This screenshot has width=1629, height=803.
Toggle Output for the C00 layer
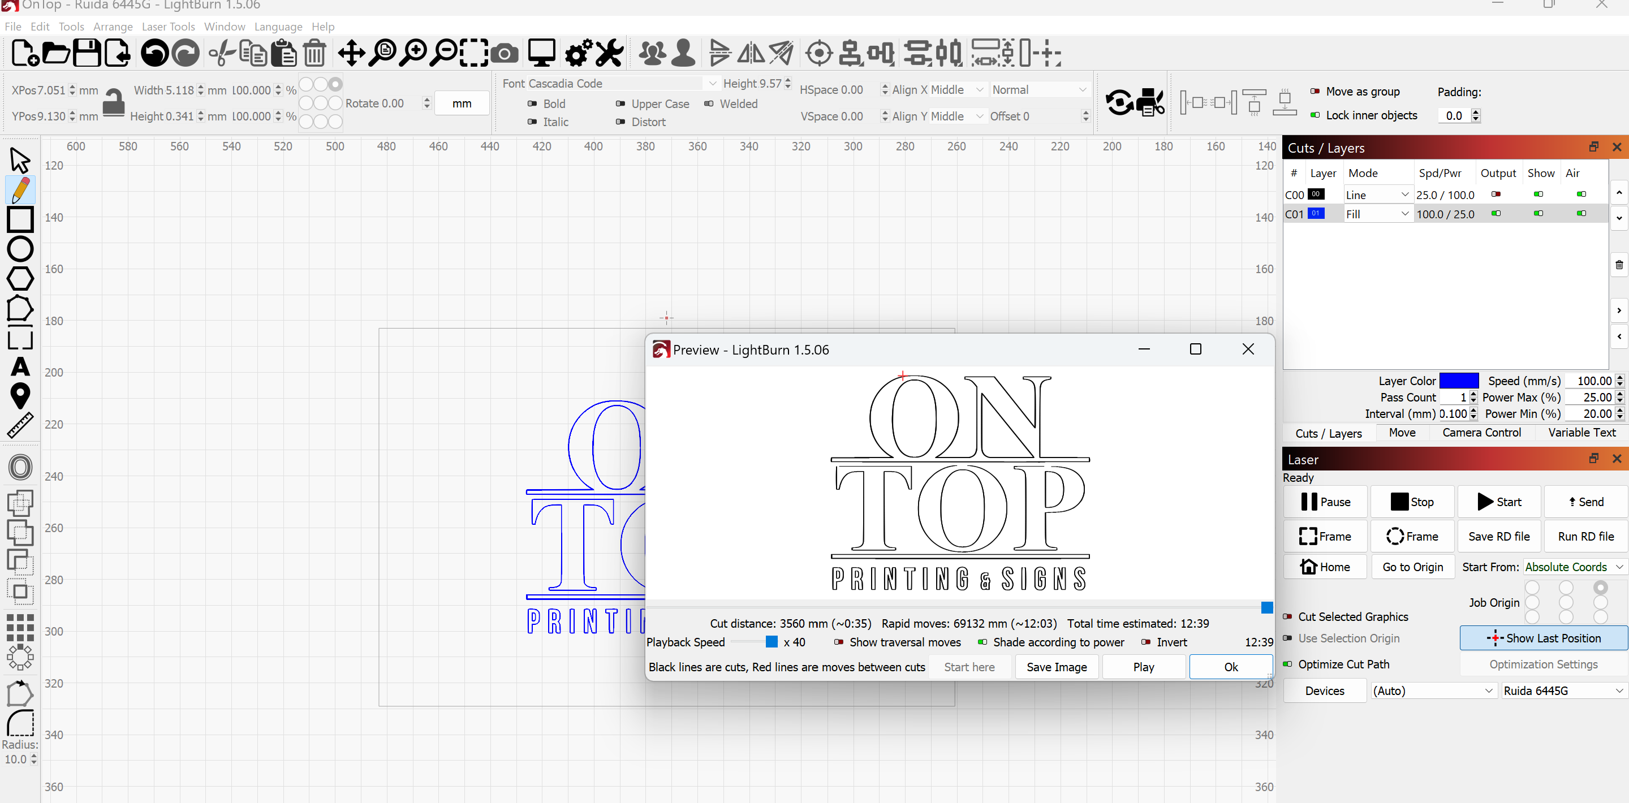1496,194
